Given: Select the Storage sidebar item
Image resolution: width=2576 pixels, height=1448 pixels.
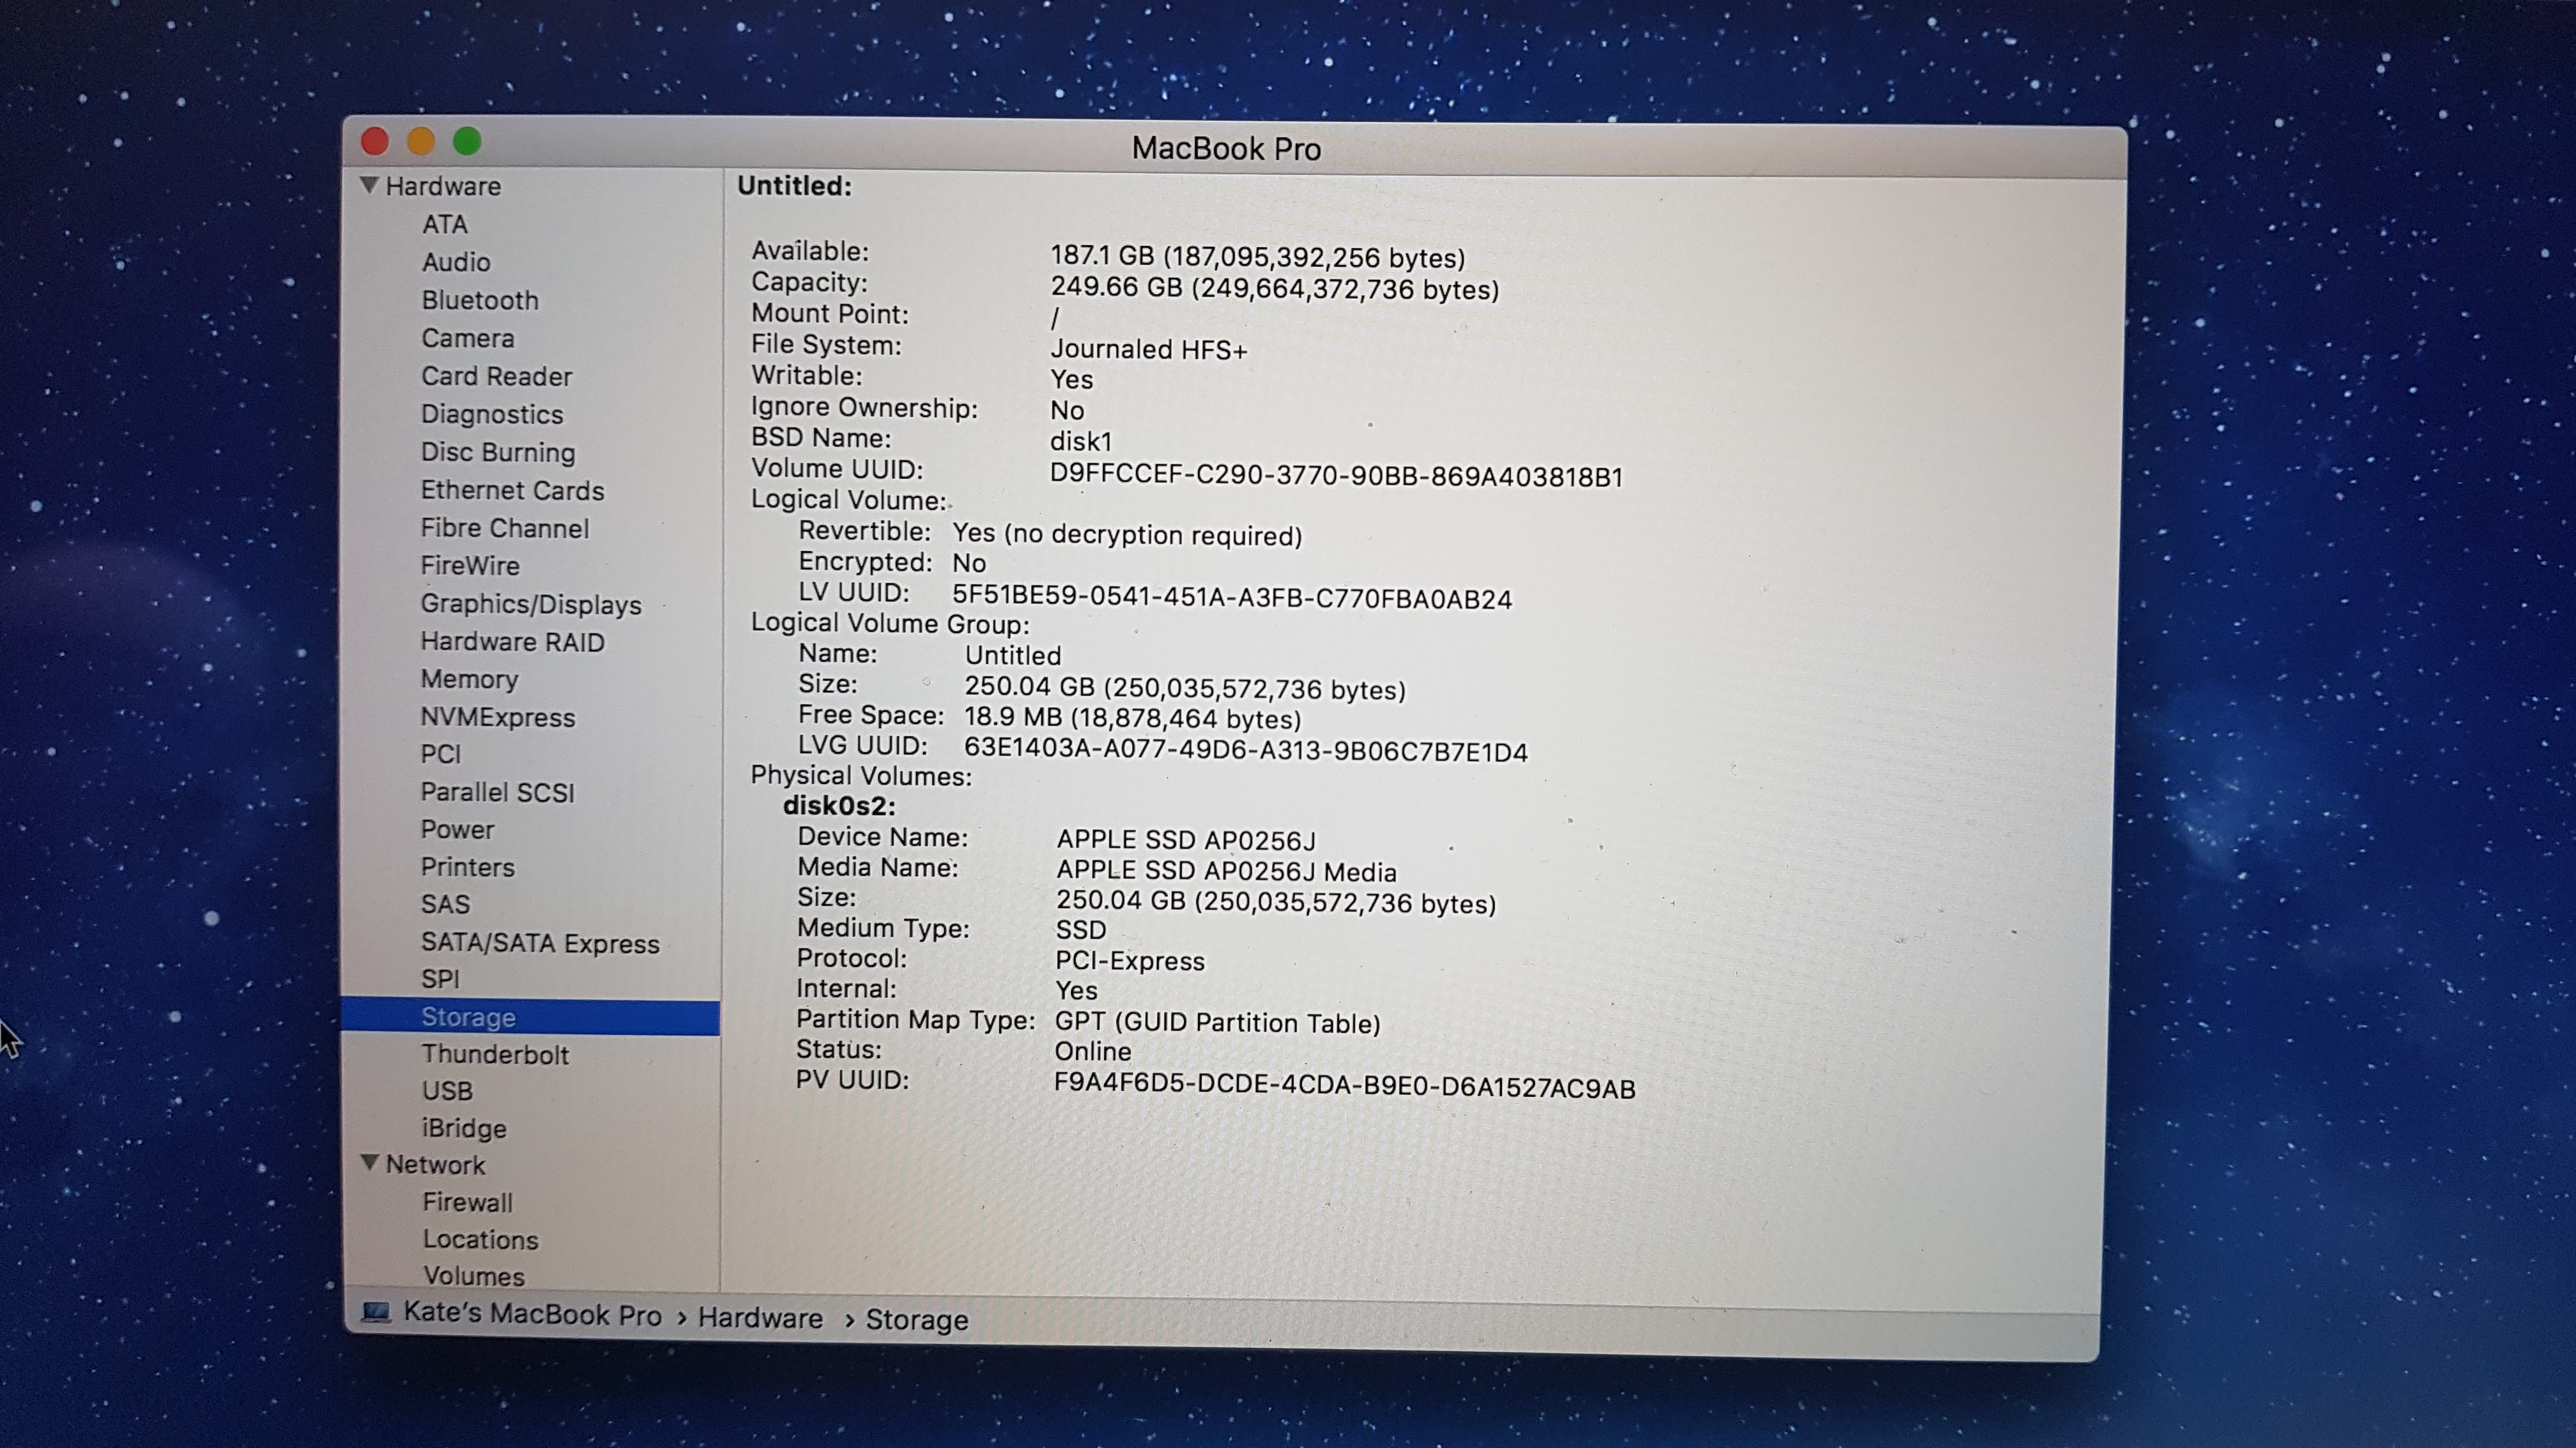Looking at the screenshot, I should tap(468, 1017).
